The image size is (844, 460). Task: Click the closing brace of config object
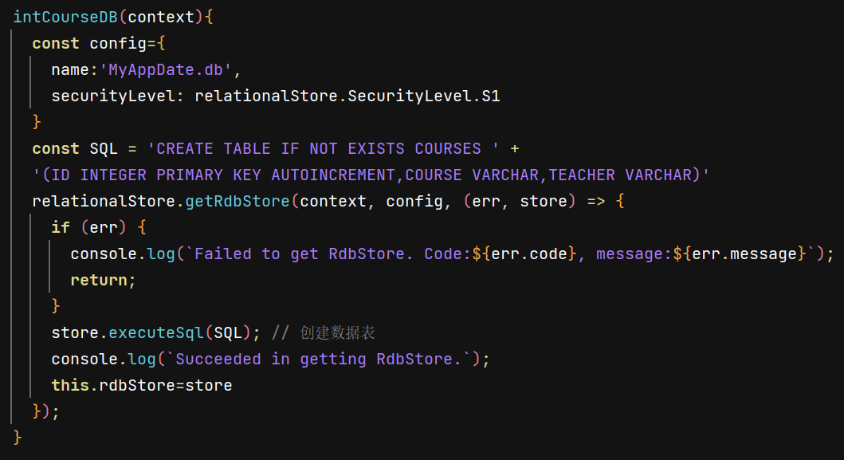click(37, 122)
